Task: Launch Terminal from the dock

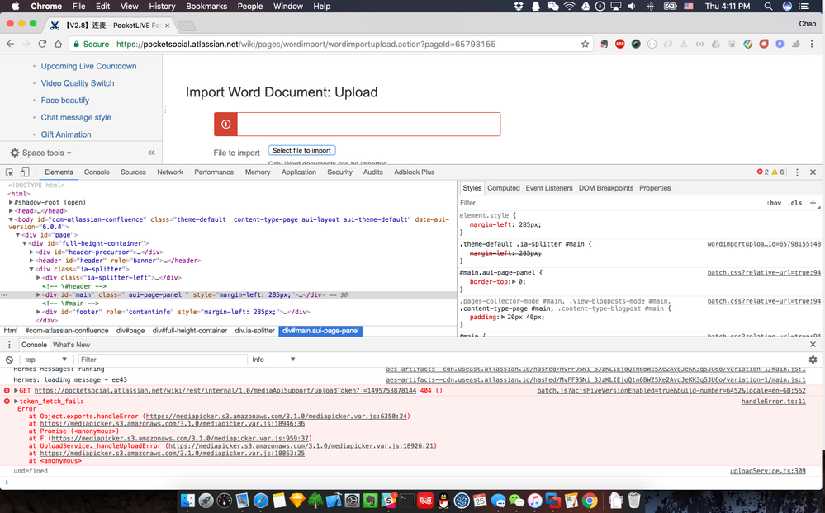Action: 406,501
